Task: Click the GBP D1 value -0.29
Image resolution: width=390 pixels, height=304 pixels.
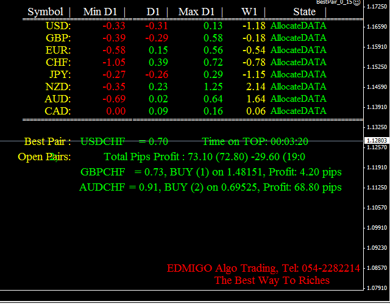Action: pos(157,38)
